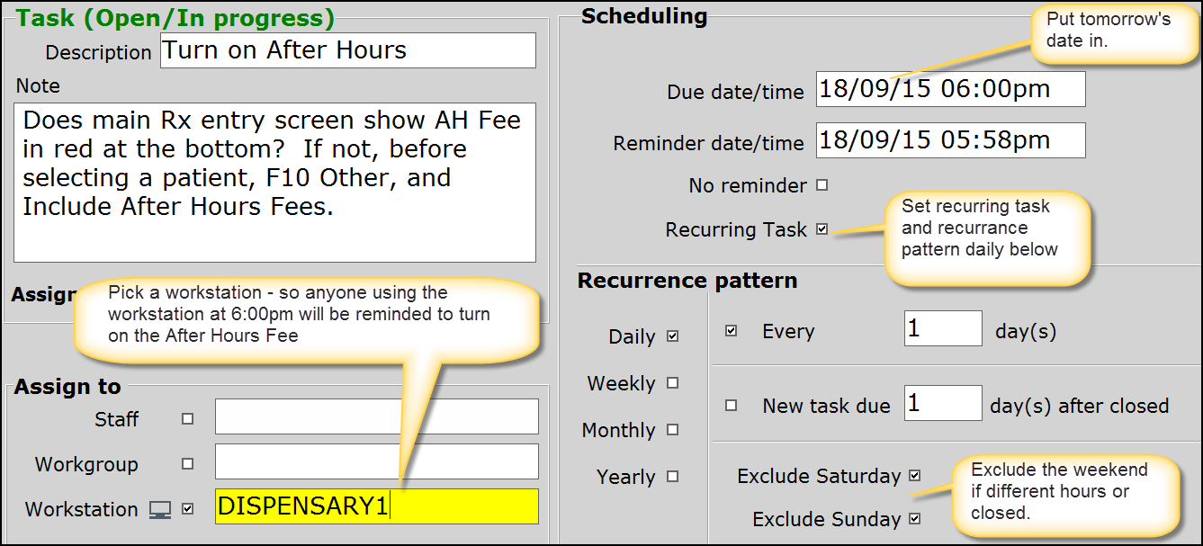Toggle Exclude Sunday checkbox

tap(915, 518)
